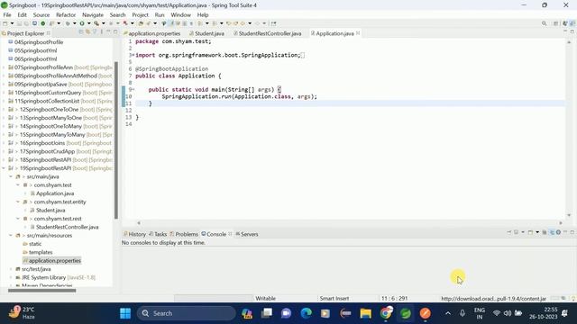Open the Debug button dropdown arrow
The image size is (577, 324).
coord(74,23)
